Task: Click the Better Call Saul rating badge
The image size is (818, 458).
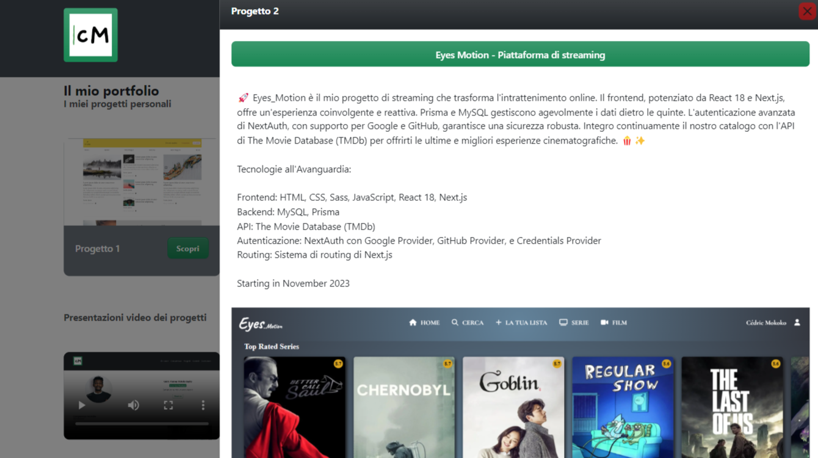Action: [x=338, y=364]
